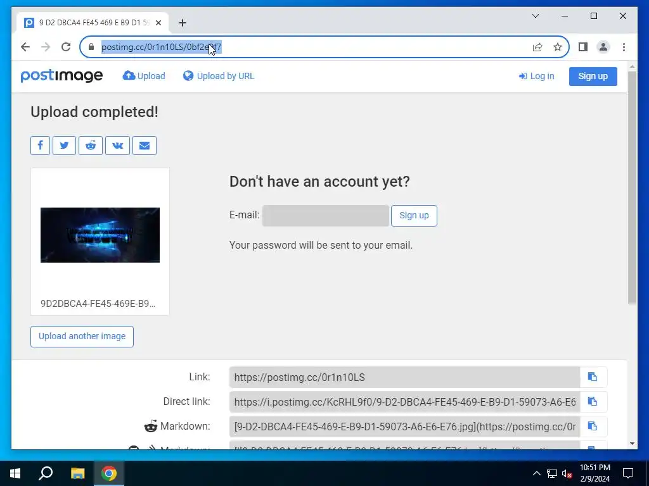Click the 9D2DBCA4-FE45-469E-B9... filename
Screen dimensions: 649x486
[x=98, y=304]
